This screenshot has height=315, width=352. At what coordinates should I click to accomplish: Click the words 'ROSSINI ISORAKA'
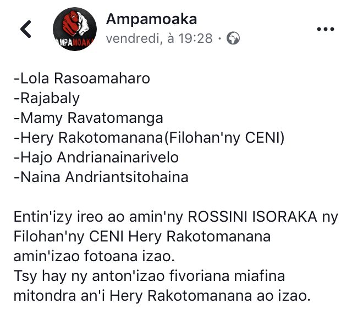click(252, 217)
